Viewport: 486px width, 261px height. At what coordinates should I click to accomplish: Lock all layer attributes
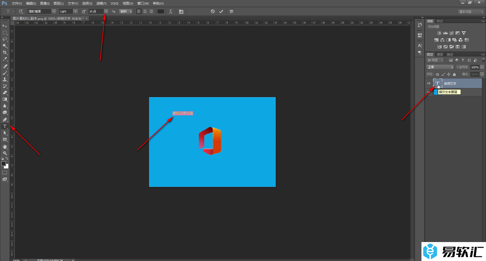pyautogui.click(x=454, y=74)
